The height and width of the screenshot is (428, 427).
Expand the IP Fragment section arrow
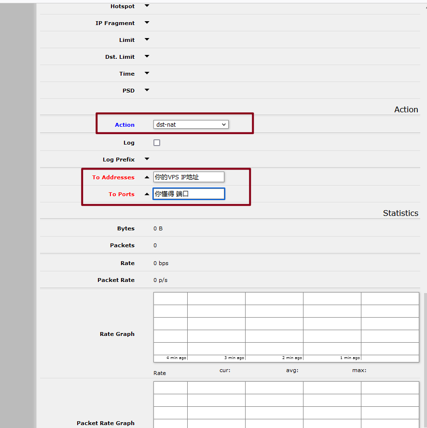(147, 23)
